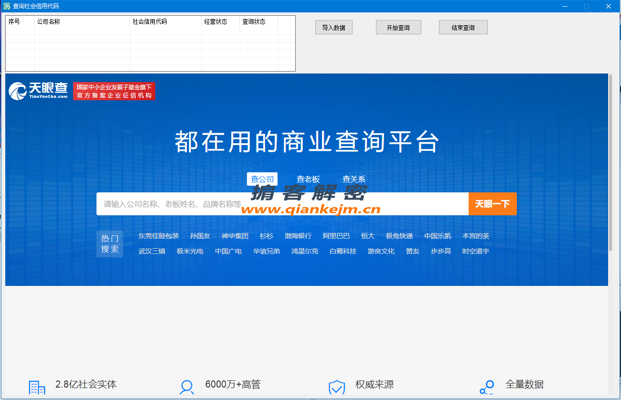Click the 公司名称 column header
Screen dimensions: 621x400
(82, 21)
